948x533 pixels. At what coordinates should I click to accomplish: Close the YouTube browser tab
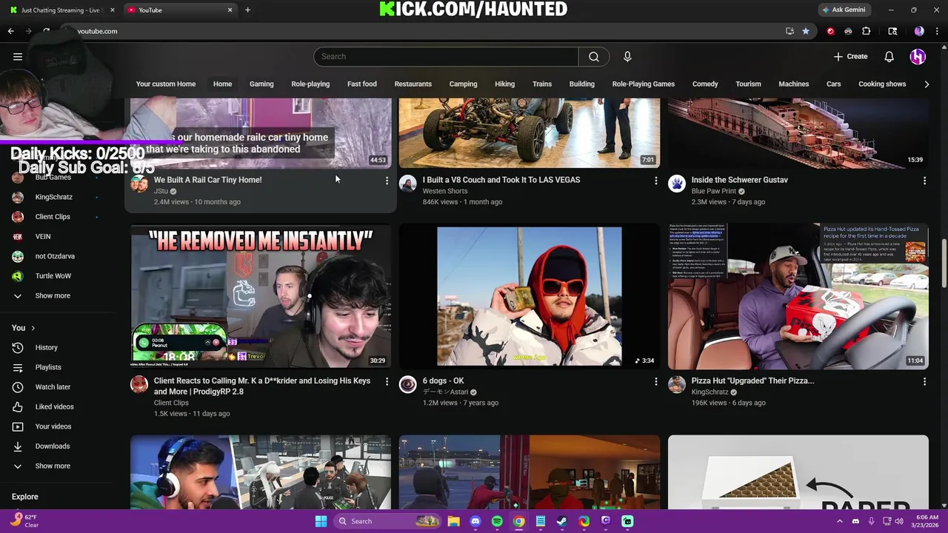coord(230,10)
